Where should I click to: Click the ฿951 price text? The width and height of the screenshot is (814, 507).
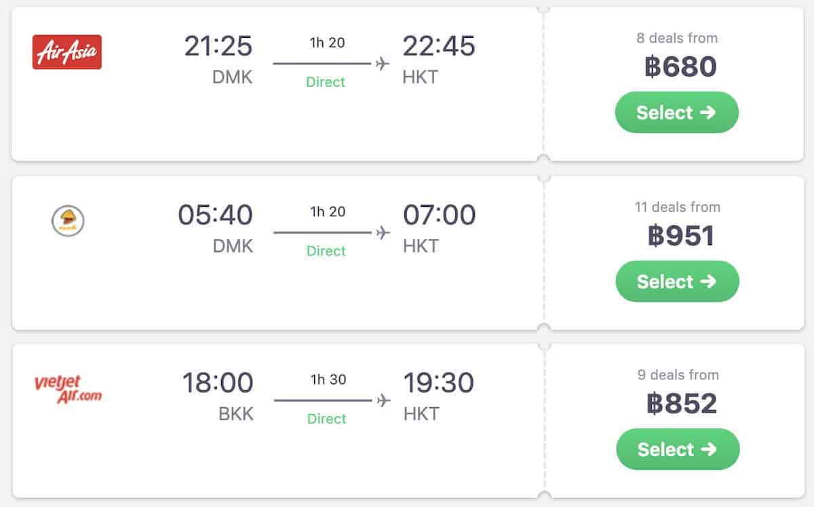point(680,236)
